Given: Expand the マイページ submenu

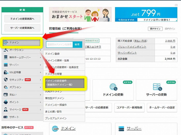Looking at the screenshot, I should (x=40, y=110).
